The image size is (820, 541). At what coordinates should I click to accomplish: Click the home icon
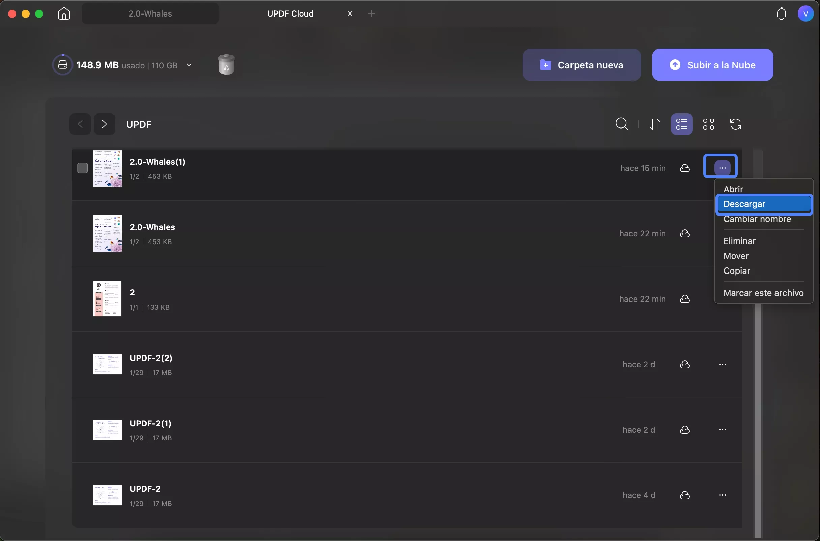click(x=64, y=14)
